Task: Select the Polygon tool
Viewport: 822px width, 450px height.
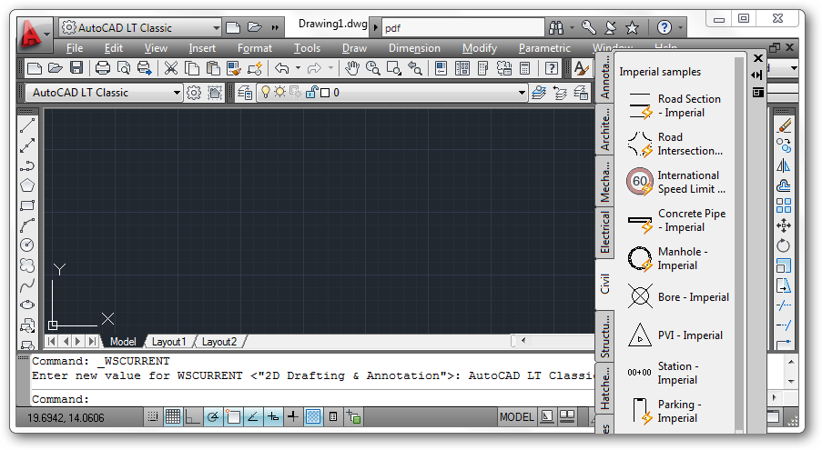Action: [27, 185]
